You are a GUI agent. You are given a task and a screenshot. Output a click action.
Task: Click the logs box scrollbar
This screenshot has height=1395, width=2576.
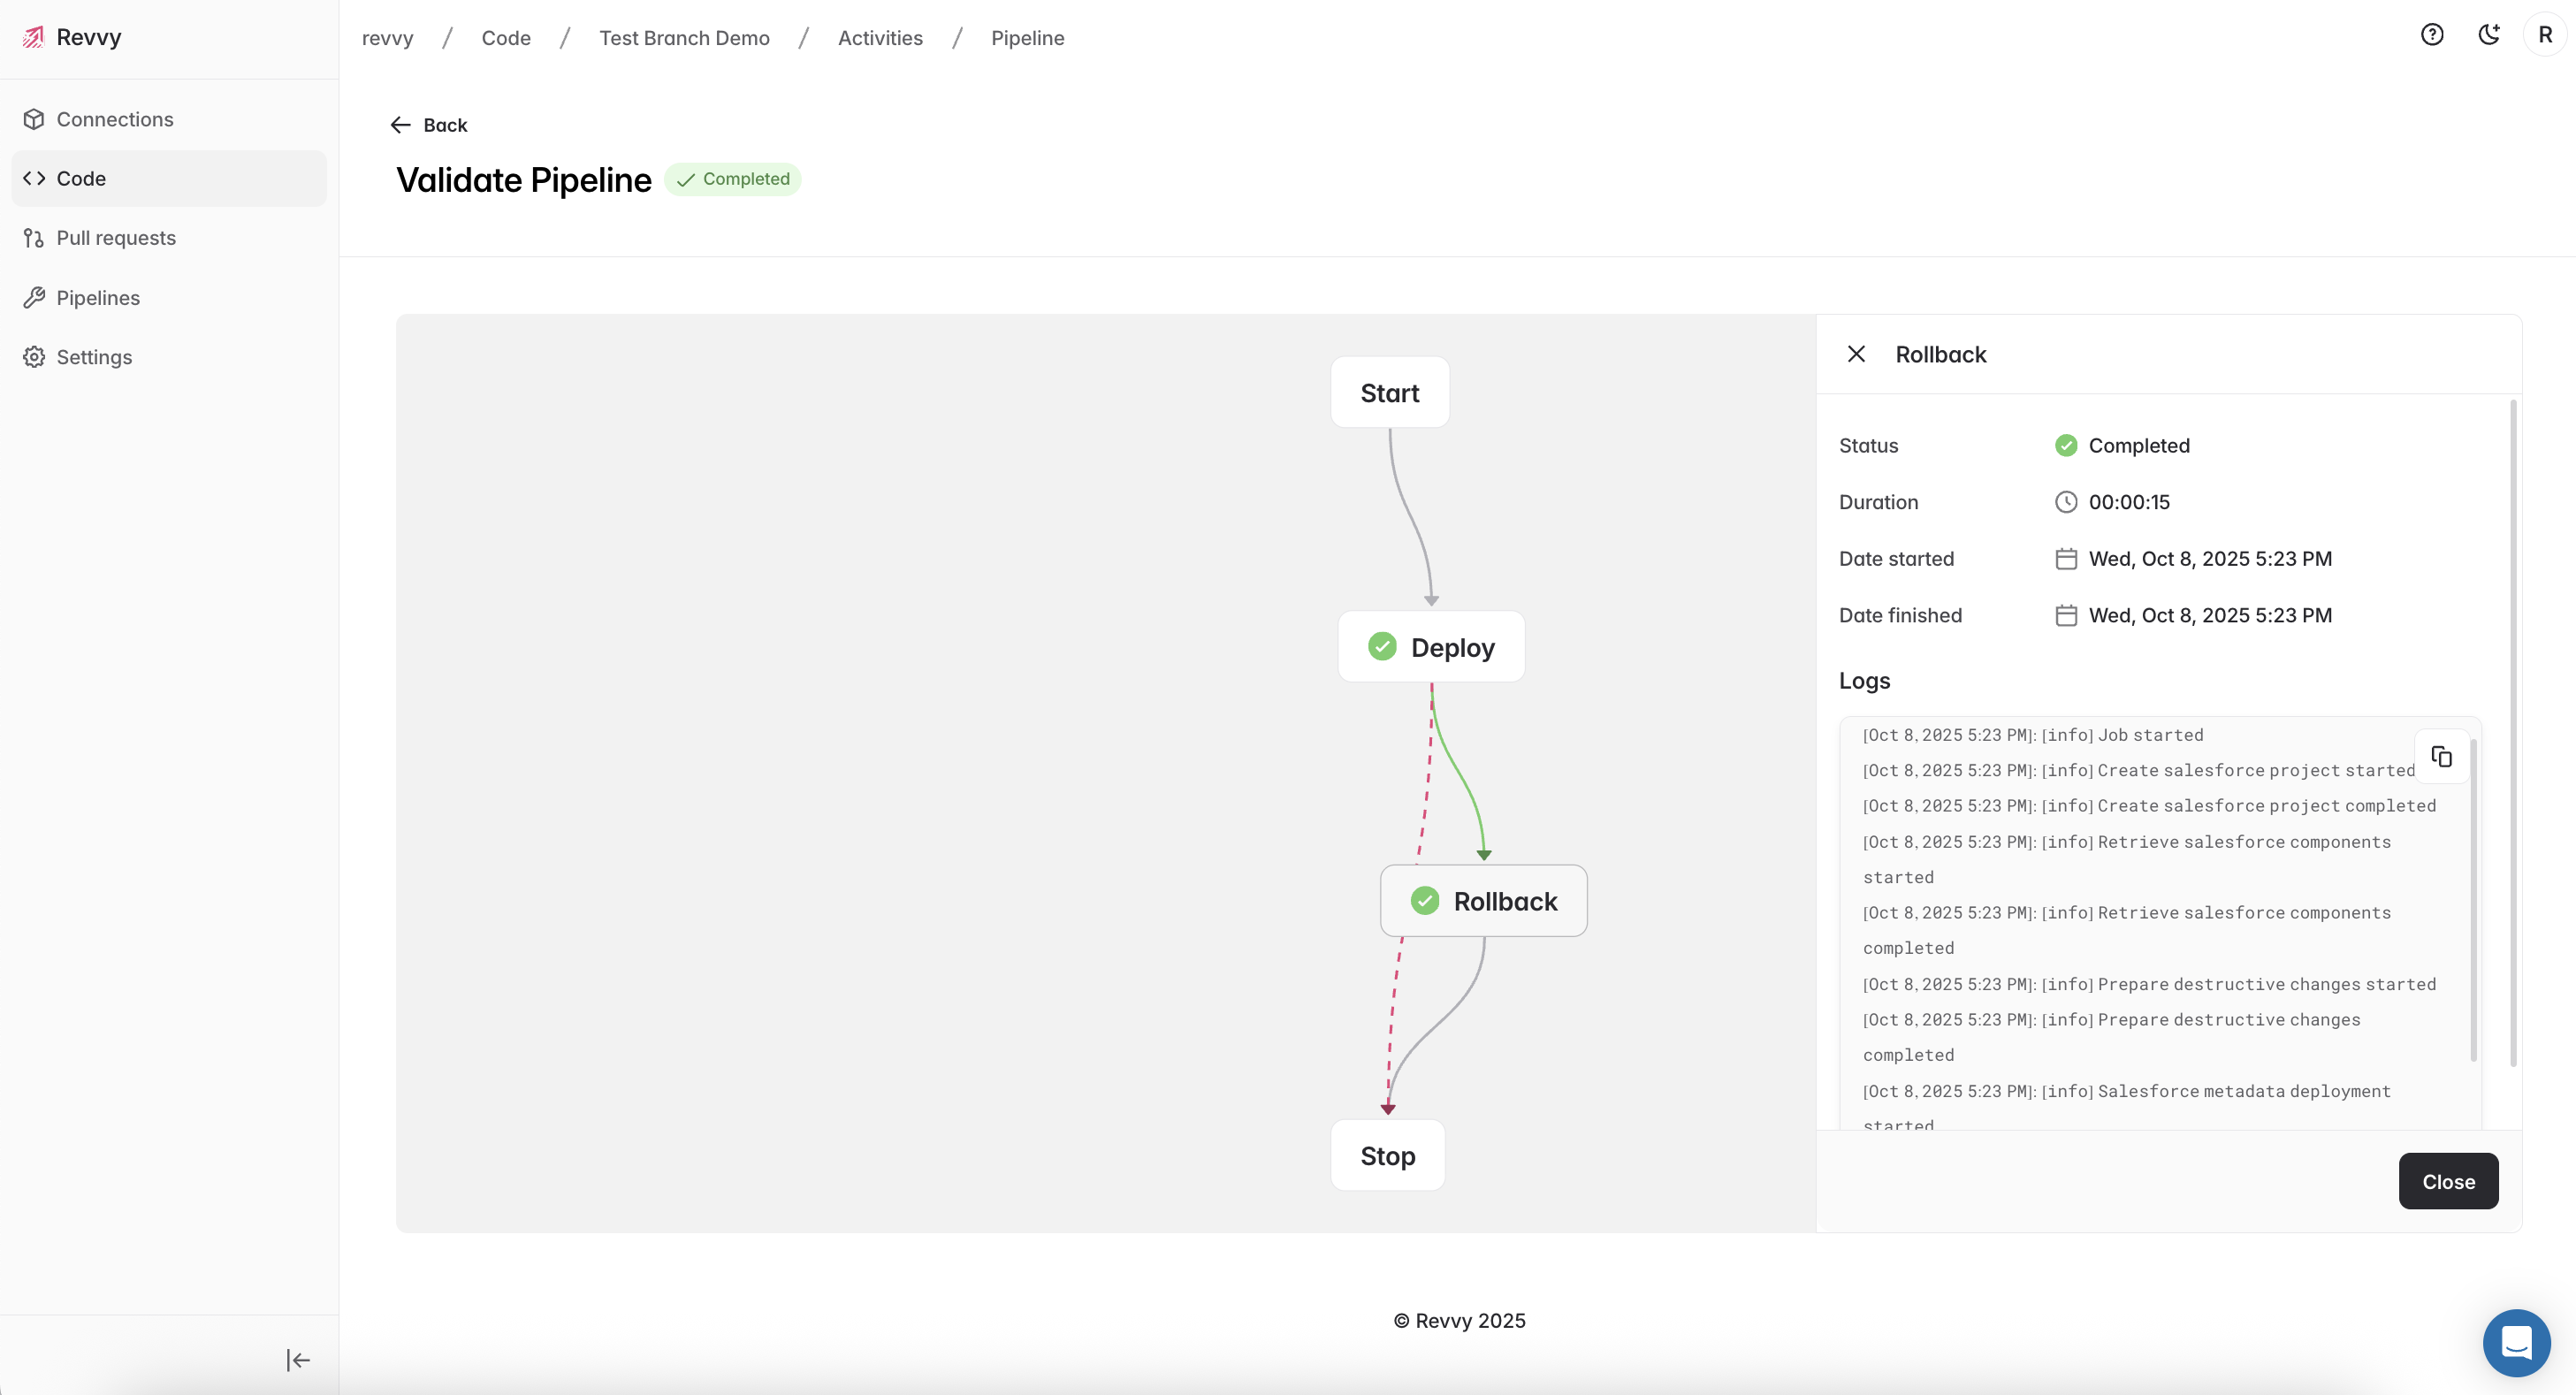[2473, 900]
